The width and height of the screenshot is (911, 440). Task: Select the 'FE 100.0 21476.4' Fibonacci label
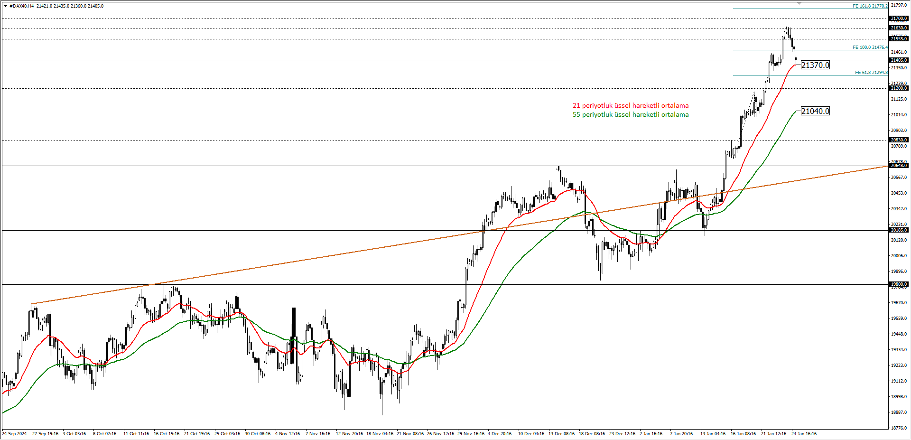[870, 47]
